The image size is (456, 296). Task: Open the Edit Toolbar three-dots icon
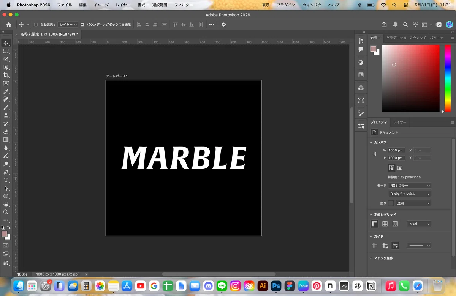point(6,220)
